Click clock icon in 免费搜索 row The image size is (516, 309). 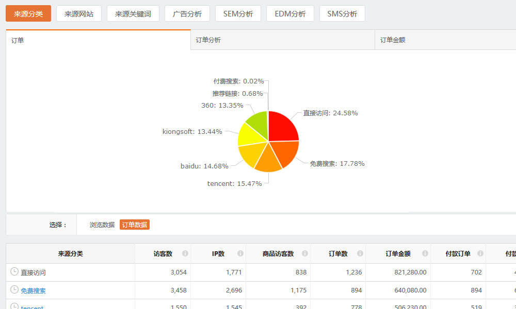(14, 289)
